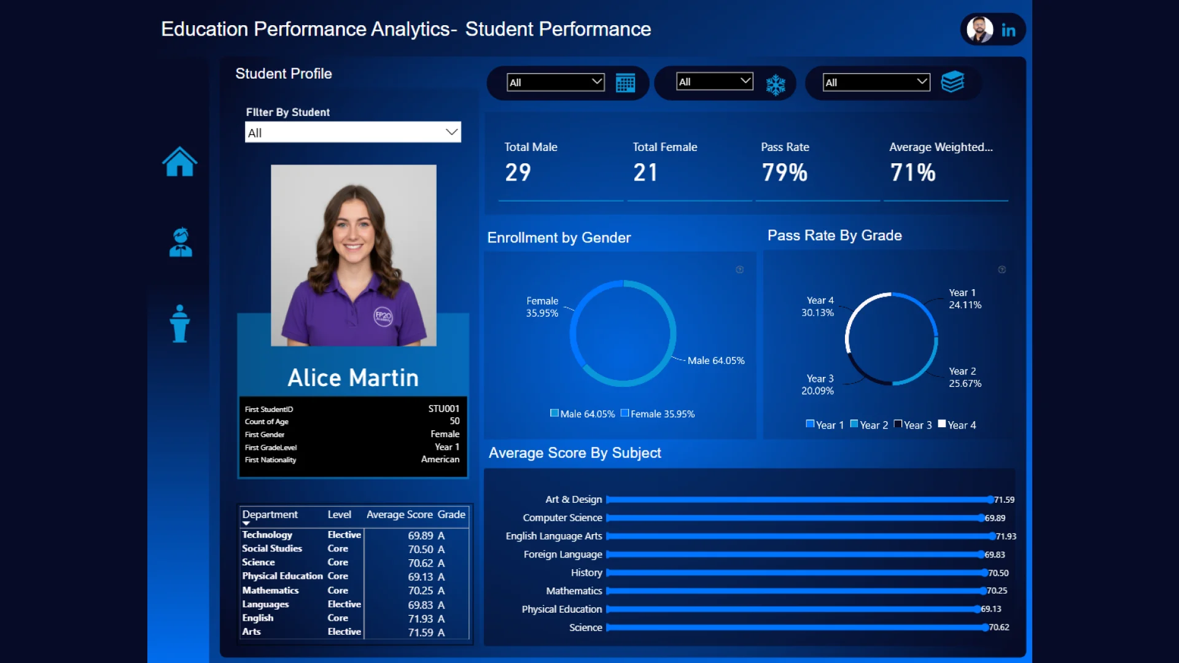Toggle the Female legend box in Enrollment chart
The height and width of the screenshot is (663, 1179).
coord(625,413)
